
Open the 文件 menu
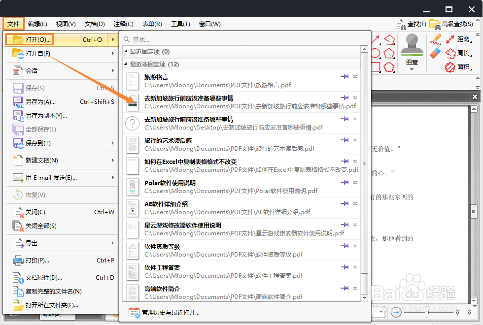pos(13,24)
